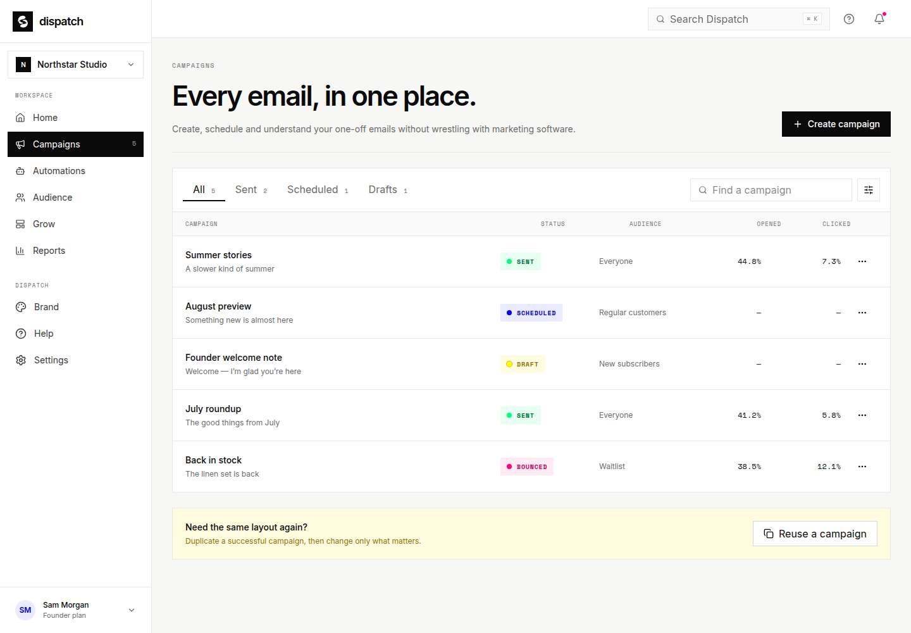Viewport: 911px width, 633px height.
Task: Click the Waitlist audience cell
Action: [612, 467]
